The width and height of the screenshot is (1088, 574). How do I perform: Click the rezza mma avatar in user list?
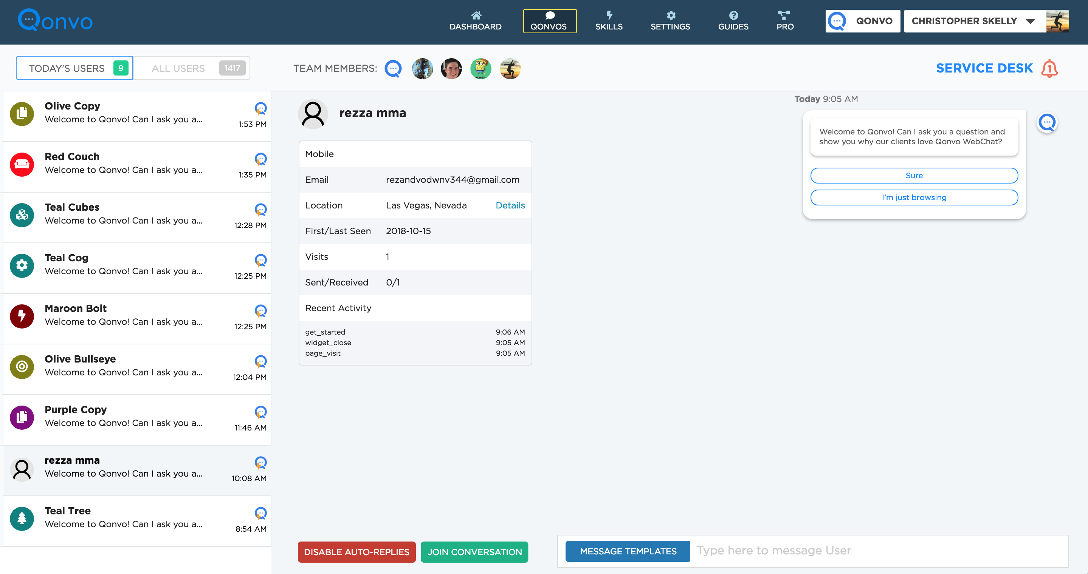pos(22,469)
